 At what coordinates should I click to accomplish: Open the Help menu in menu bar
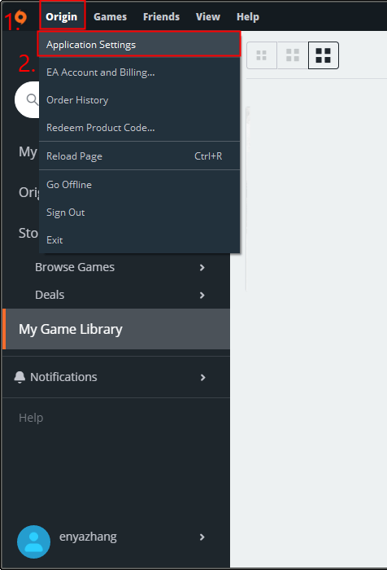point(248,17)
